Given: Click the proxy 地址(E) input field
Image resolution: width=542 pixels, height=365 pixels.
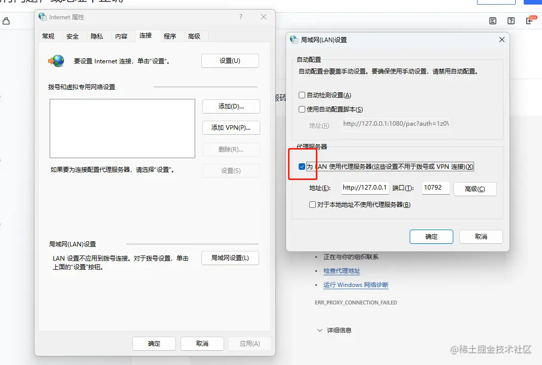Looking at the screenshot, I should click(x=365, y=188).
